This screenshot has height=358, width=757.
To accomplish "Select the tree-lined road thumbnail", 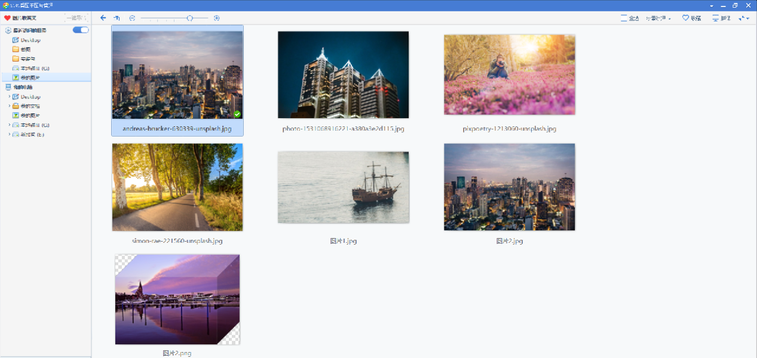I will tap(177, 187).
